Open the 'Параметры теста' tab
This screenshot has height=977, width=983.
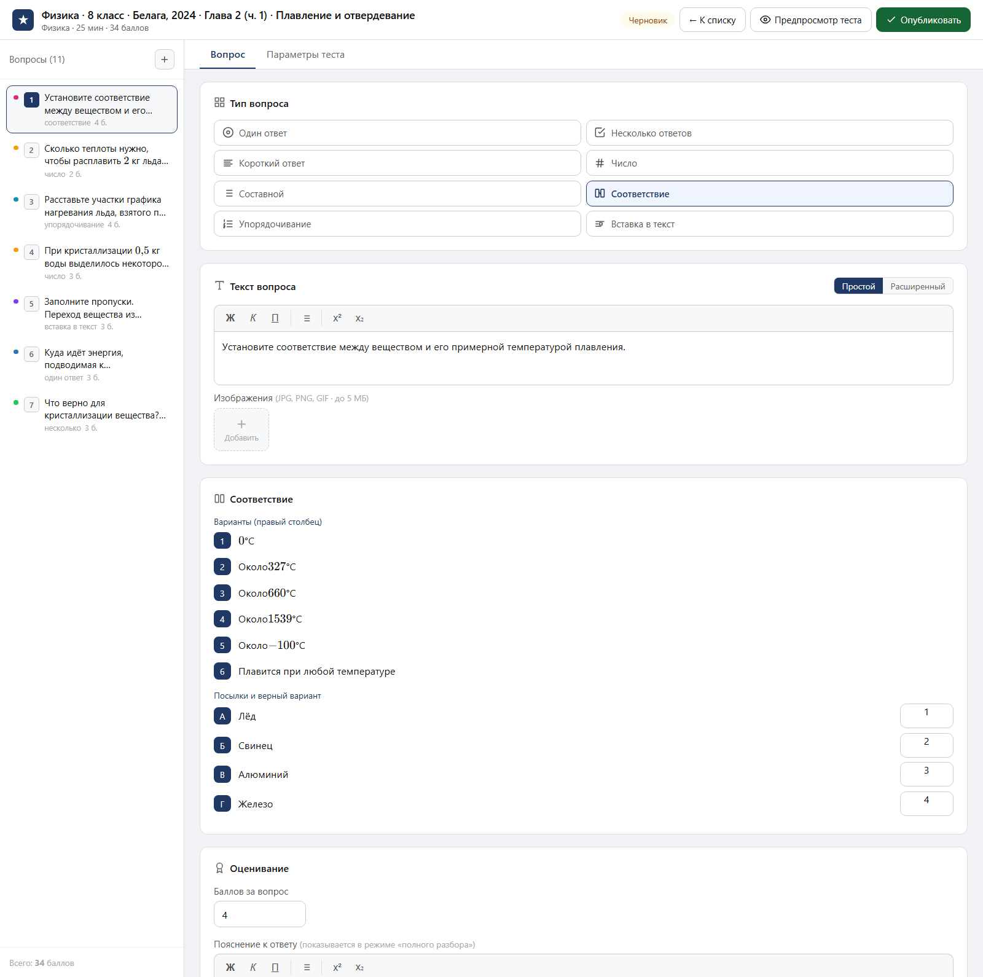click(x=305, y=55)
